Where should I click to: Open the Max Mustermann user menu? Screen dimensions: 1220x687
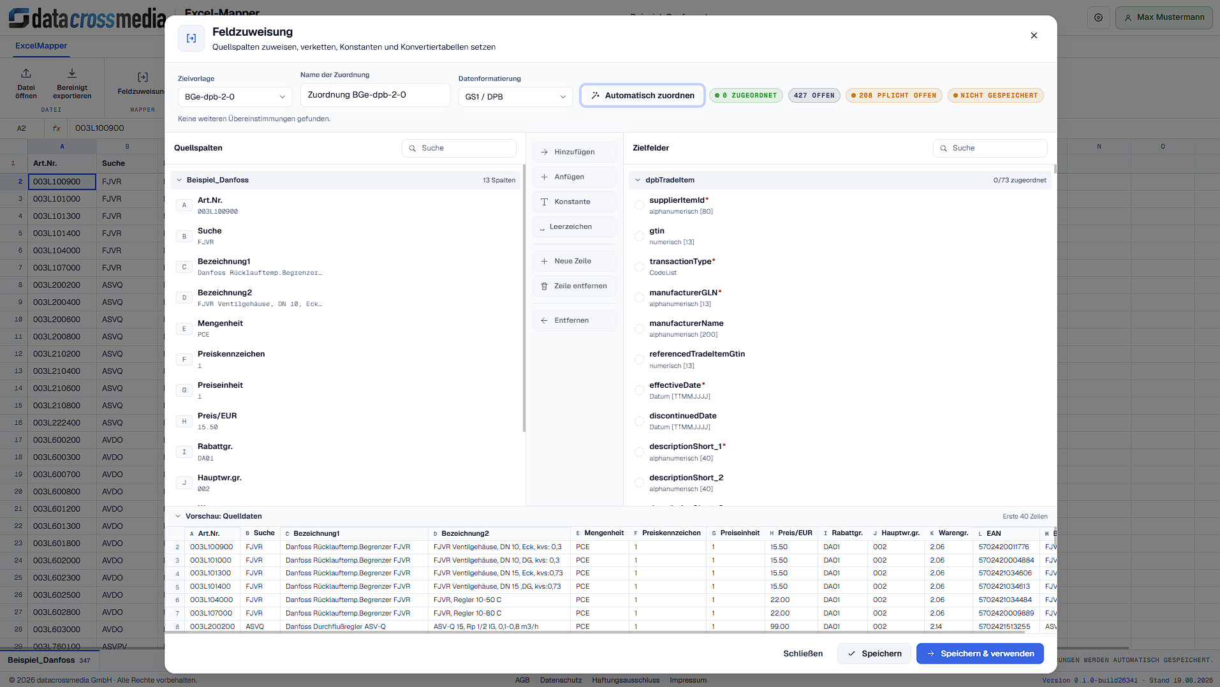click(x=1164, y=18)
